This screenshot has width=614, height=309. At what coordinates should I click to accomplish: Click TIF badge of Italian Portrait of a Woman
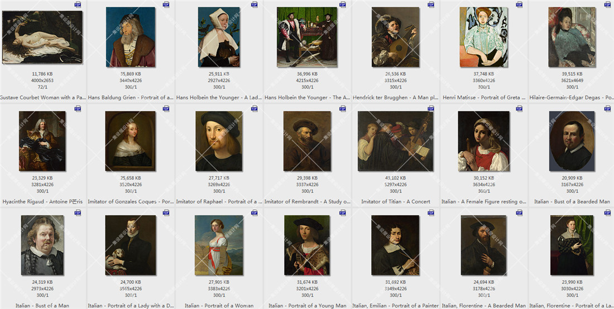tap(255, 213)
